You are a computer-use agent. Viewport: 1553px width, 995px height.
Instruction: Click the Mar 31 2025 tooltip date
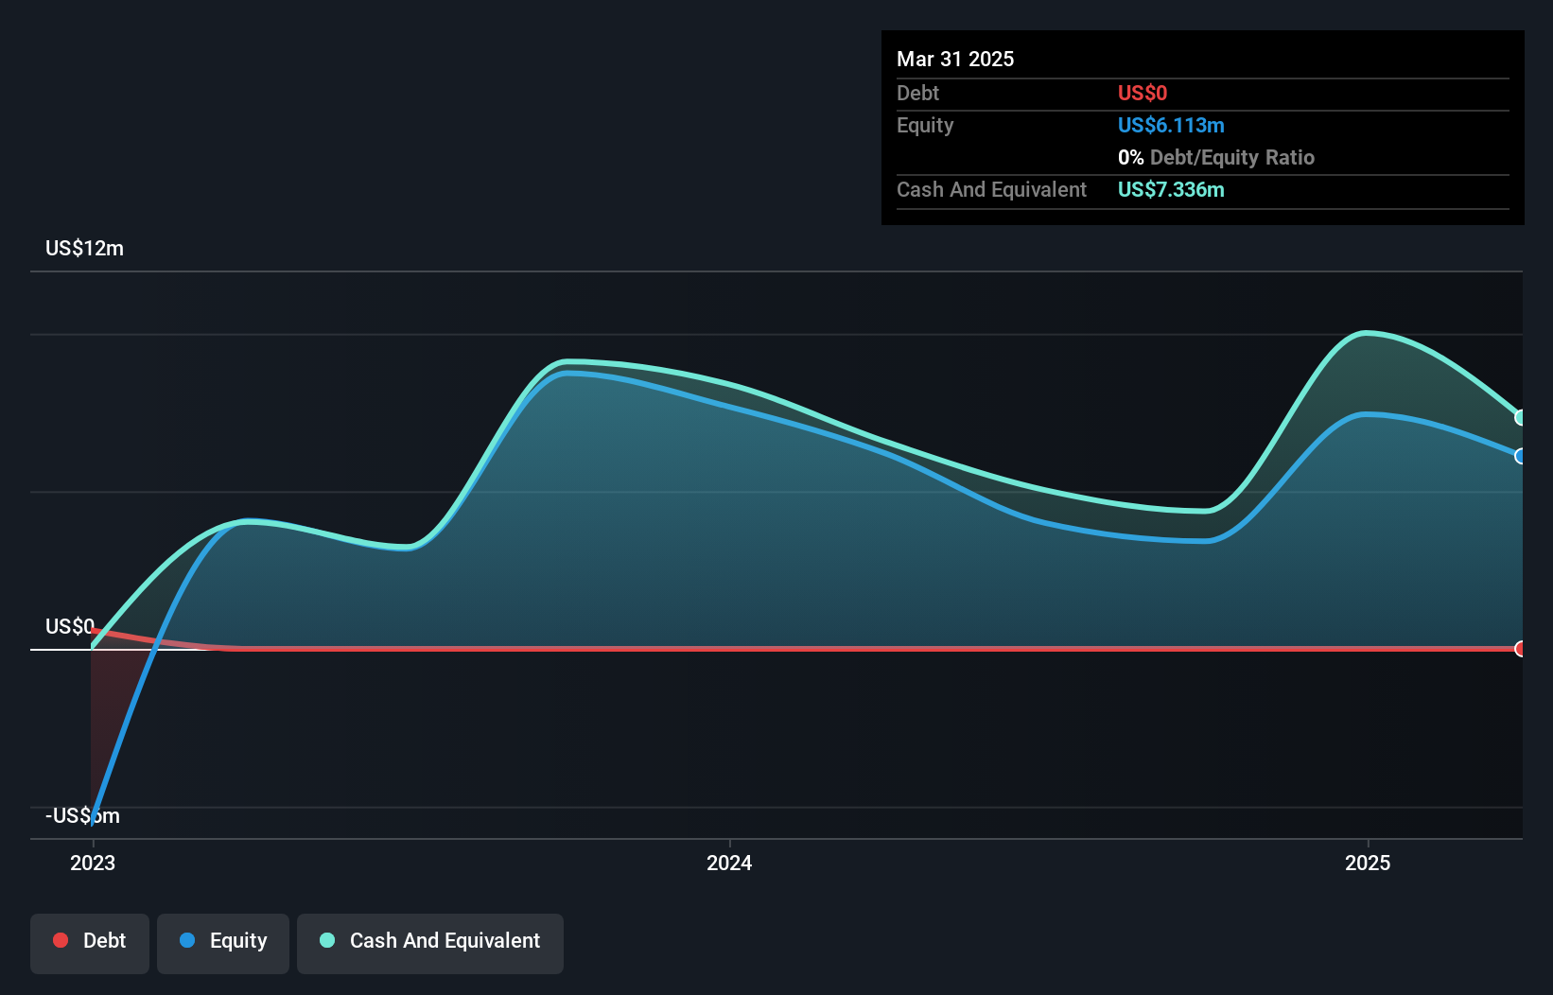click(955, 59)
